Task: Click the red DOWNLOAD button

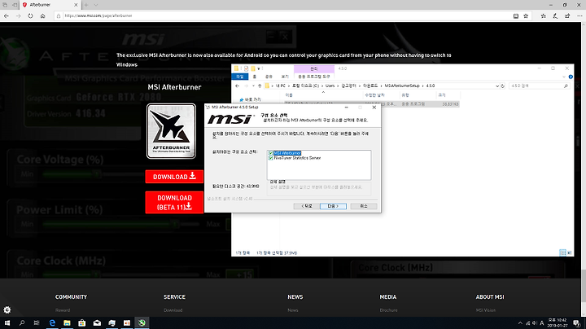Action: (174, 177)
